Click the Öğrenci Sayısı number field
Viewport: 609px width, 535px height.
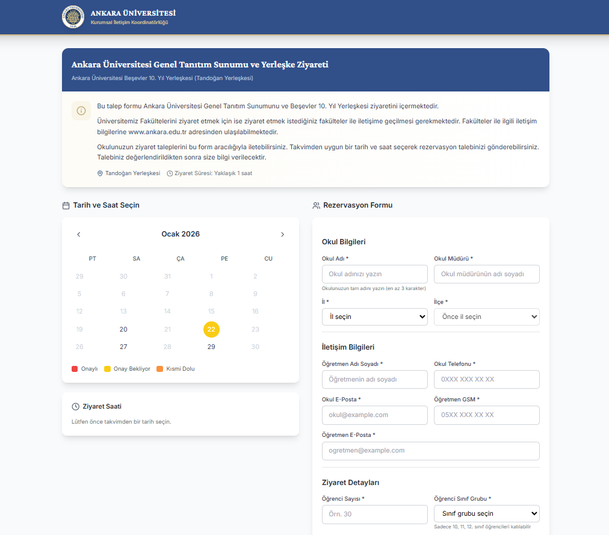tap(375, 515)
